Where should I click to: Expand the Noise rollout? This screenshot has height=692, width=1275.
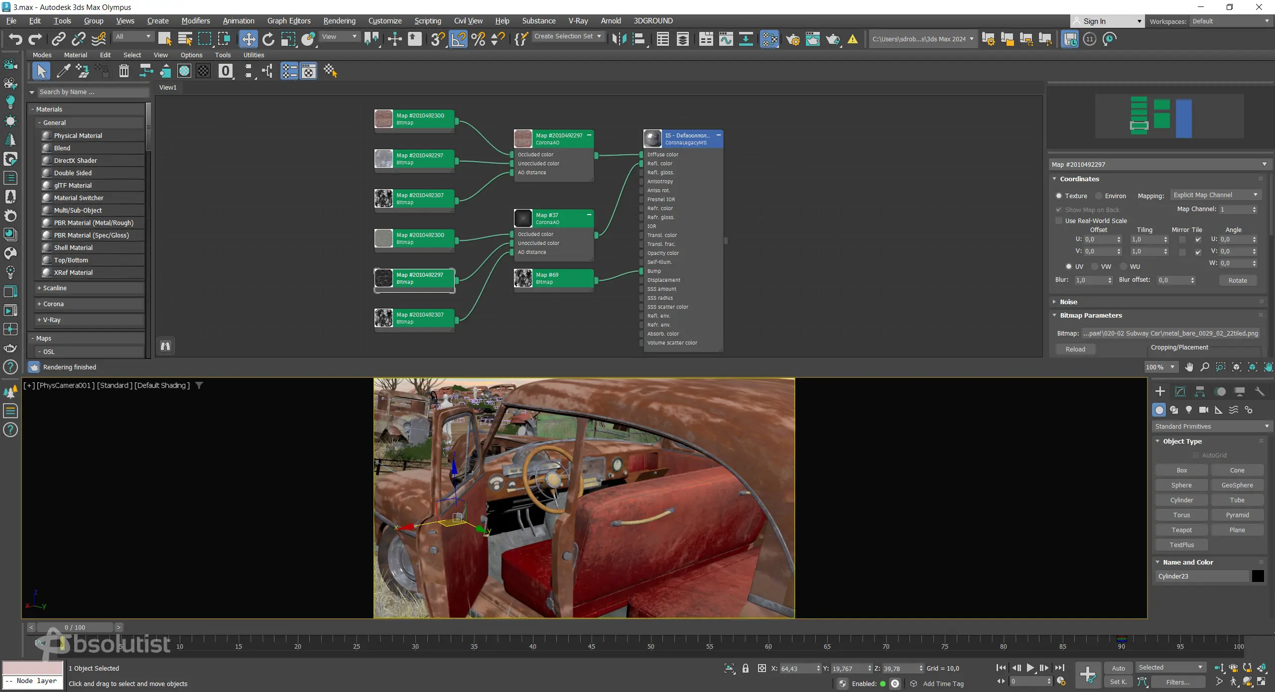(x=1068, y=302)
